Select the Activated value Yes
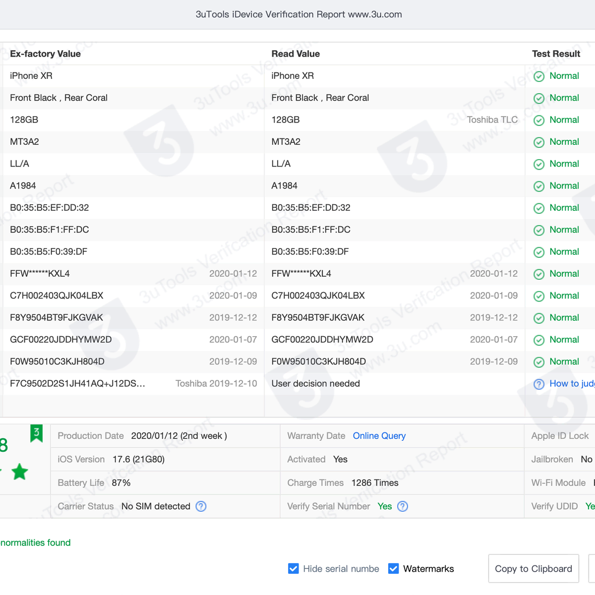 pos(340,459)
